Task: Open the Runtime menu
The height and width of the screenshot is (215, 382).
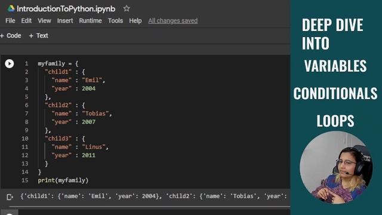Action: 90,21
